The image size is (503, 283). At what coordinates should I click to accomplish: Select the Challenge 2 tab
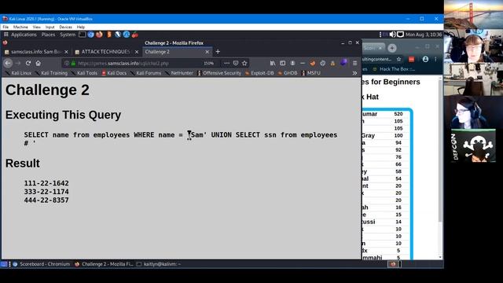(176, 52)
